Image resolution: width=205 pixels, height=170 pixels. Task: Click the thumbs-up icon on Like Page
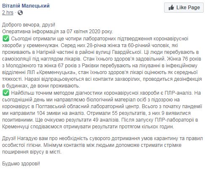tap(171, 8)
